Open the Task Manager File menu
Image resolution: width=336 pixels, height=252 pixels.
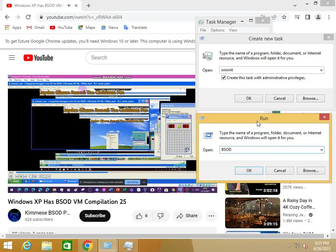point(203,30)
